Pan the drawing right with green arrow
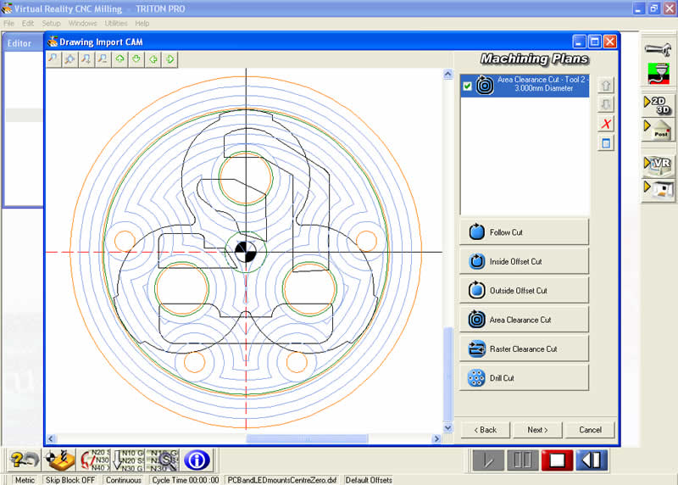 (170, 59)
